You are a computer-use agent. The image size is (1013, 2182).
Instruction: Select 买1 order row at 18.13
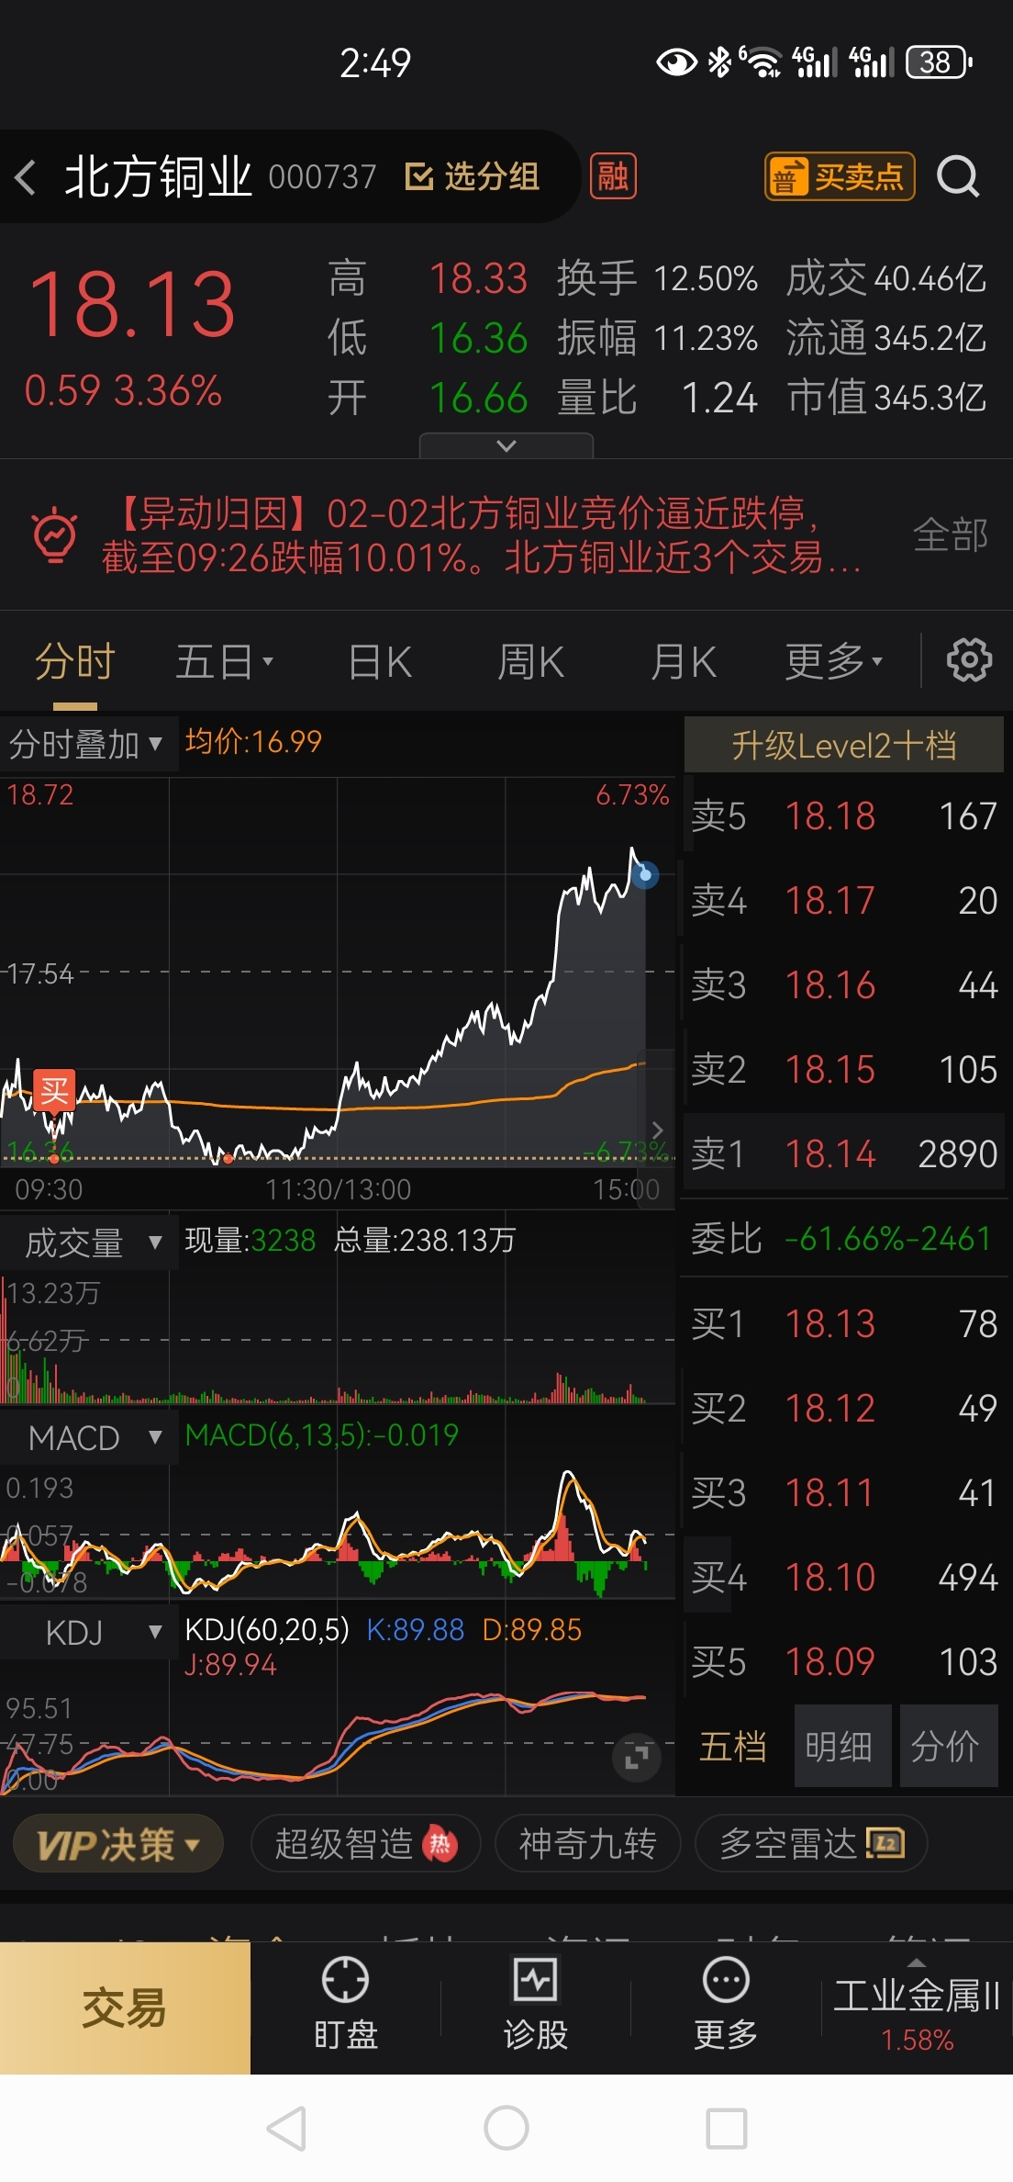(844, 1324)
